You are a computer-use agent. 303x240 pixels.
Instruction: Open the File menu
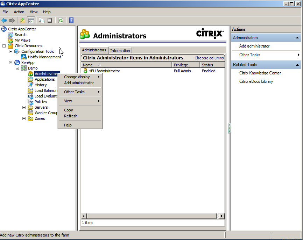[x=5, y=12]
